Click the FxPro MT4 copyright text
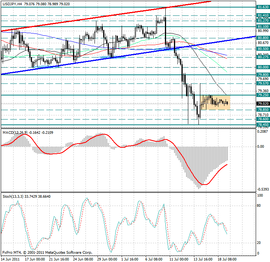 (47, 253)
